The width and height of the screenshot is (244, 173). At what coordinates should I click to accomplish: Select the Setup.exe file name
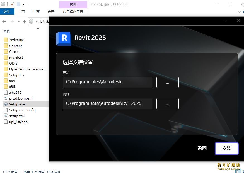click(17, 104)
